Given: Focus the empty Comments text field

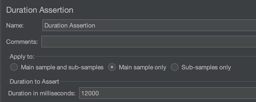Looking at the screenshot, I should pyautogui.click(x=148, y=42).
